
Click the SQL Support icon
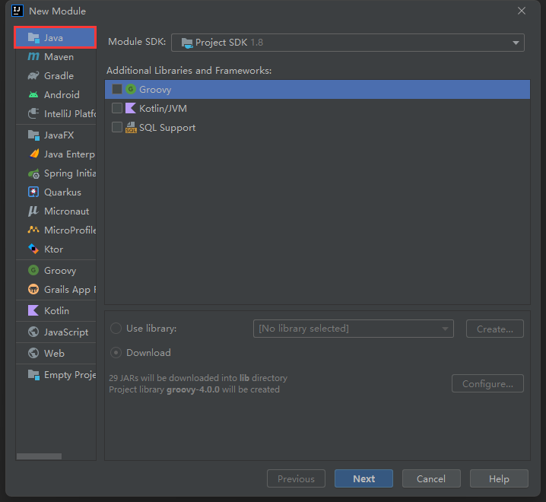click(131, 128)
